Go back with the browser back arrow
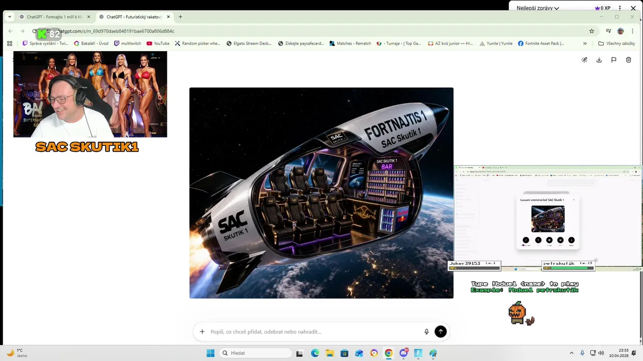Viewport: 643px width, 361px height. [11, 31]
